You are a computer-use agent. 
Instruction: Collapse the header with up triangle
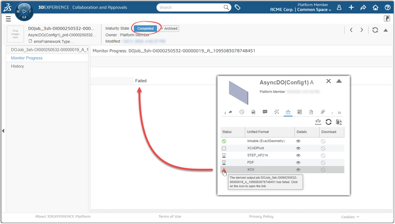pyautogui.click(x=386, y=30)
